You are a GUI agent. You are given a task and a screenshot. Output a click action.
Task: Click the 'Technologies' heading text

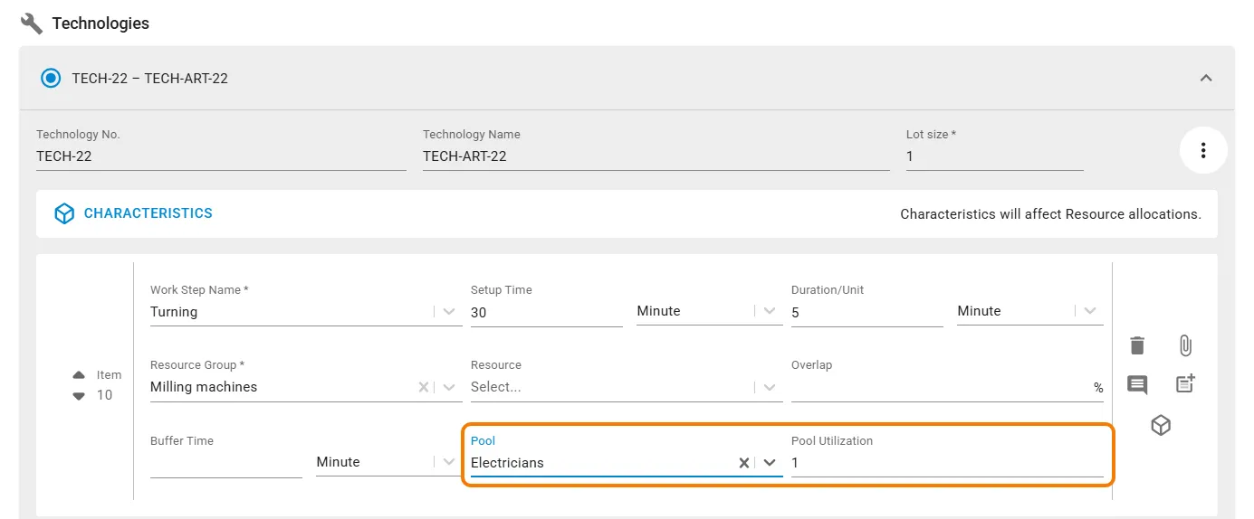[x=101, y=24]
